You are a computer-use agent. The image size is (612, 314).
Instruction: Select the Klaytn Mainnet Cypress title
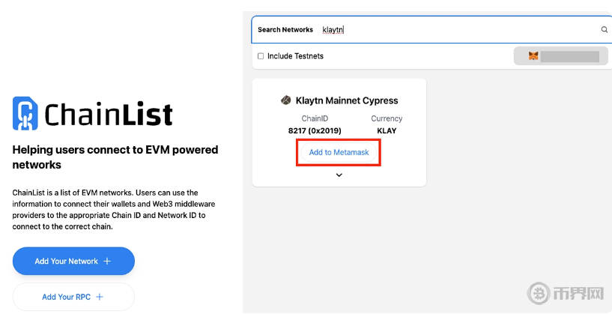pos(347,100)
